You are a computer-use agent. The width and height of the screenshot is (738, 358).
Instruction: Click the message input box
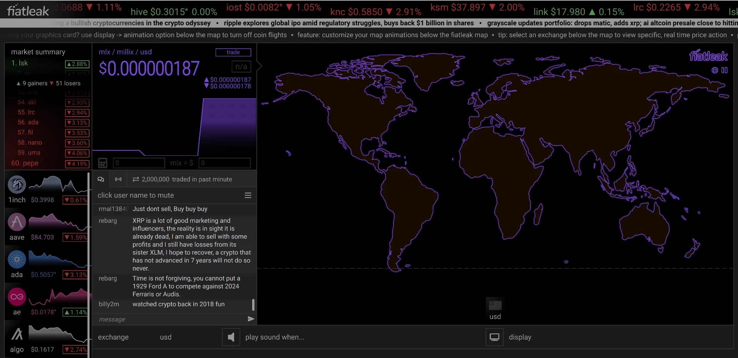pyautogui.click(x=171, y=319)
